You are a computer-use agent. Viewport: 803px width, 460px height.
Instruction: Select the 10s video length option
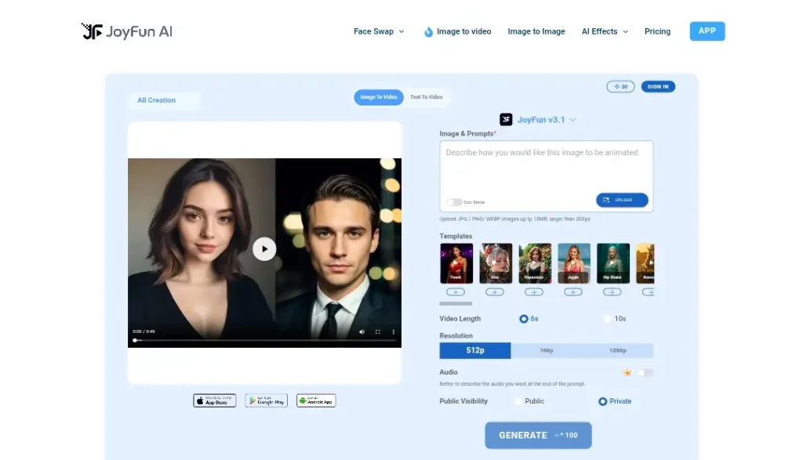coord(608,319)
